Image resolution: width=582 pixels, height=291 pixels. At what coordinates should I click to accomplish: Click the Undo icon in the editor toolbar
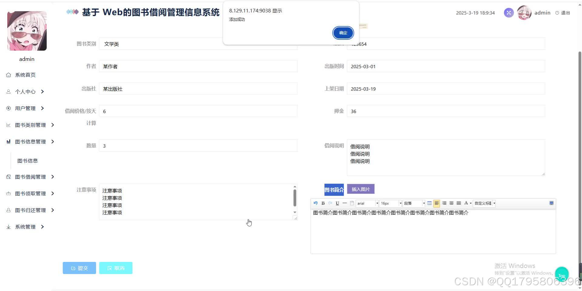pos(316,203)
